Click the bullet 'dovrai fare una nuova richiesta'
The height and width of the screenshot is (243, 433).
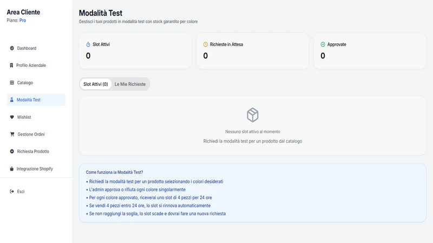(156, 213)
